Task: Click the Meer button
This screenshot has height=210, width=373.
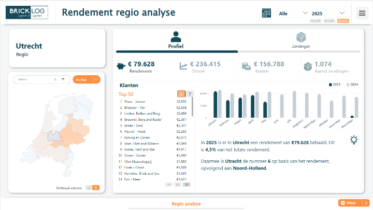Action: pos(350,203)
